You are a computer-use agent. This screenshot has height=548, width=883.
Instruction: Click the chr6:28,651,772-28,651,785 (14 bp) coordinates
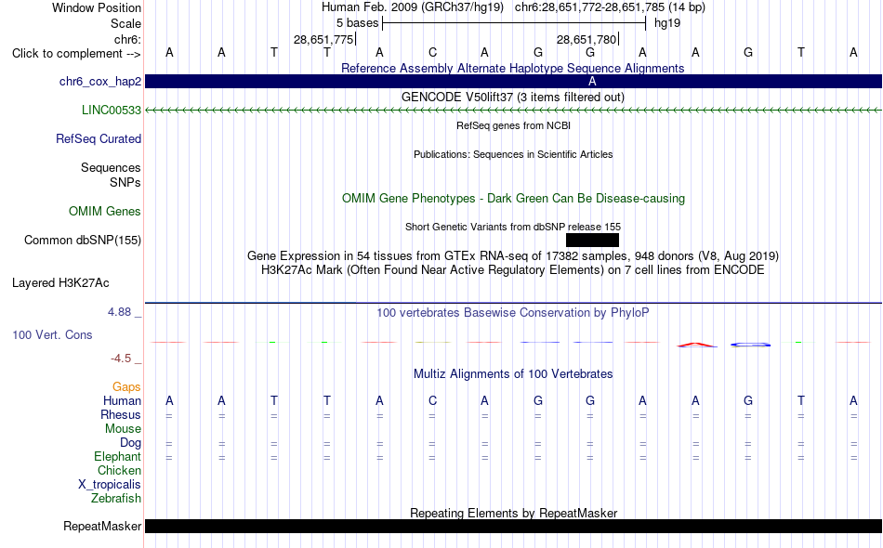pos(610,7)
